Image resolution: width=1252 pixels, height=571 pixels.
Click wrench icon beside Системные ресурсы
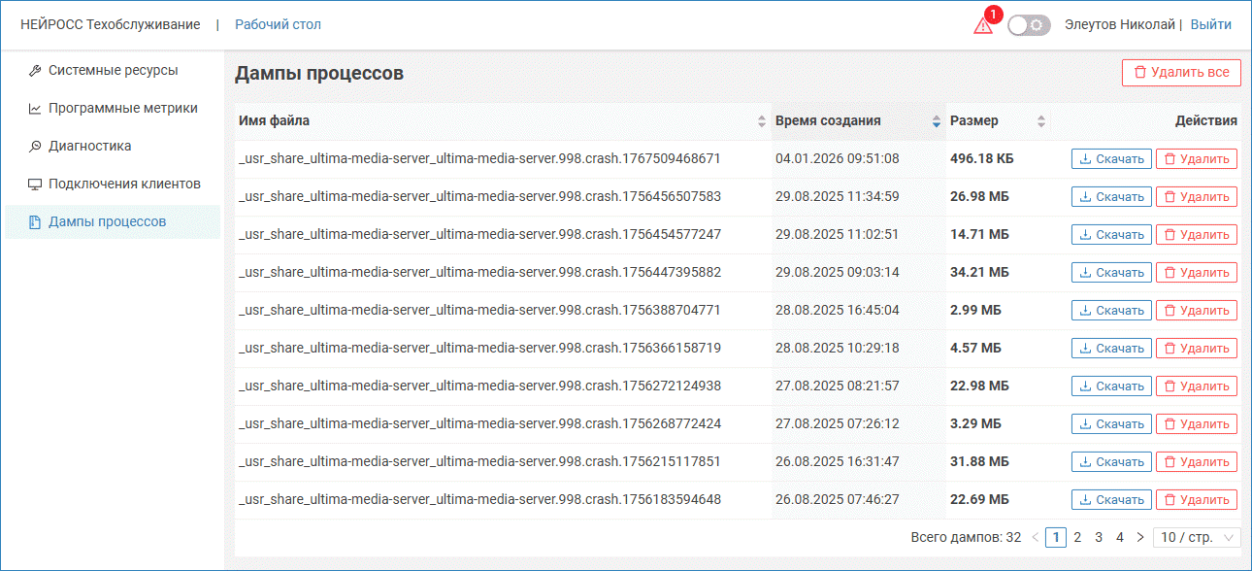point(35,71)
